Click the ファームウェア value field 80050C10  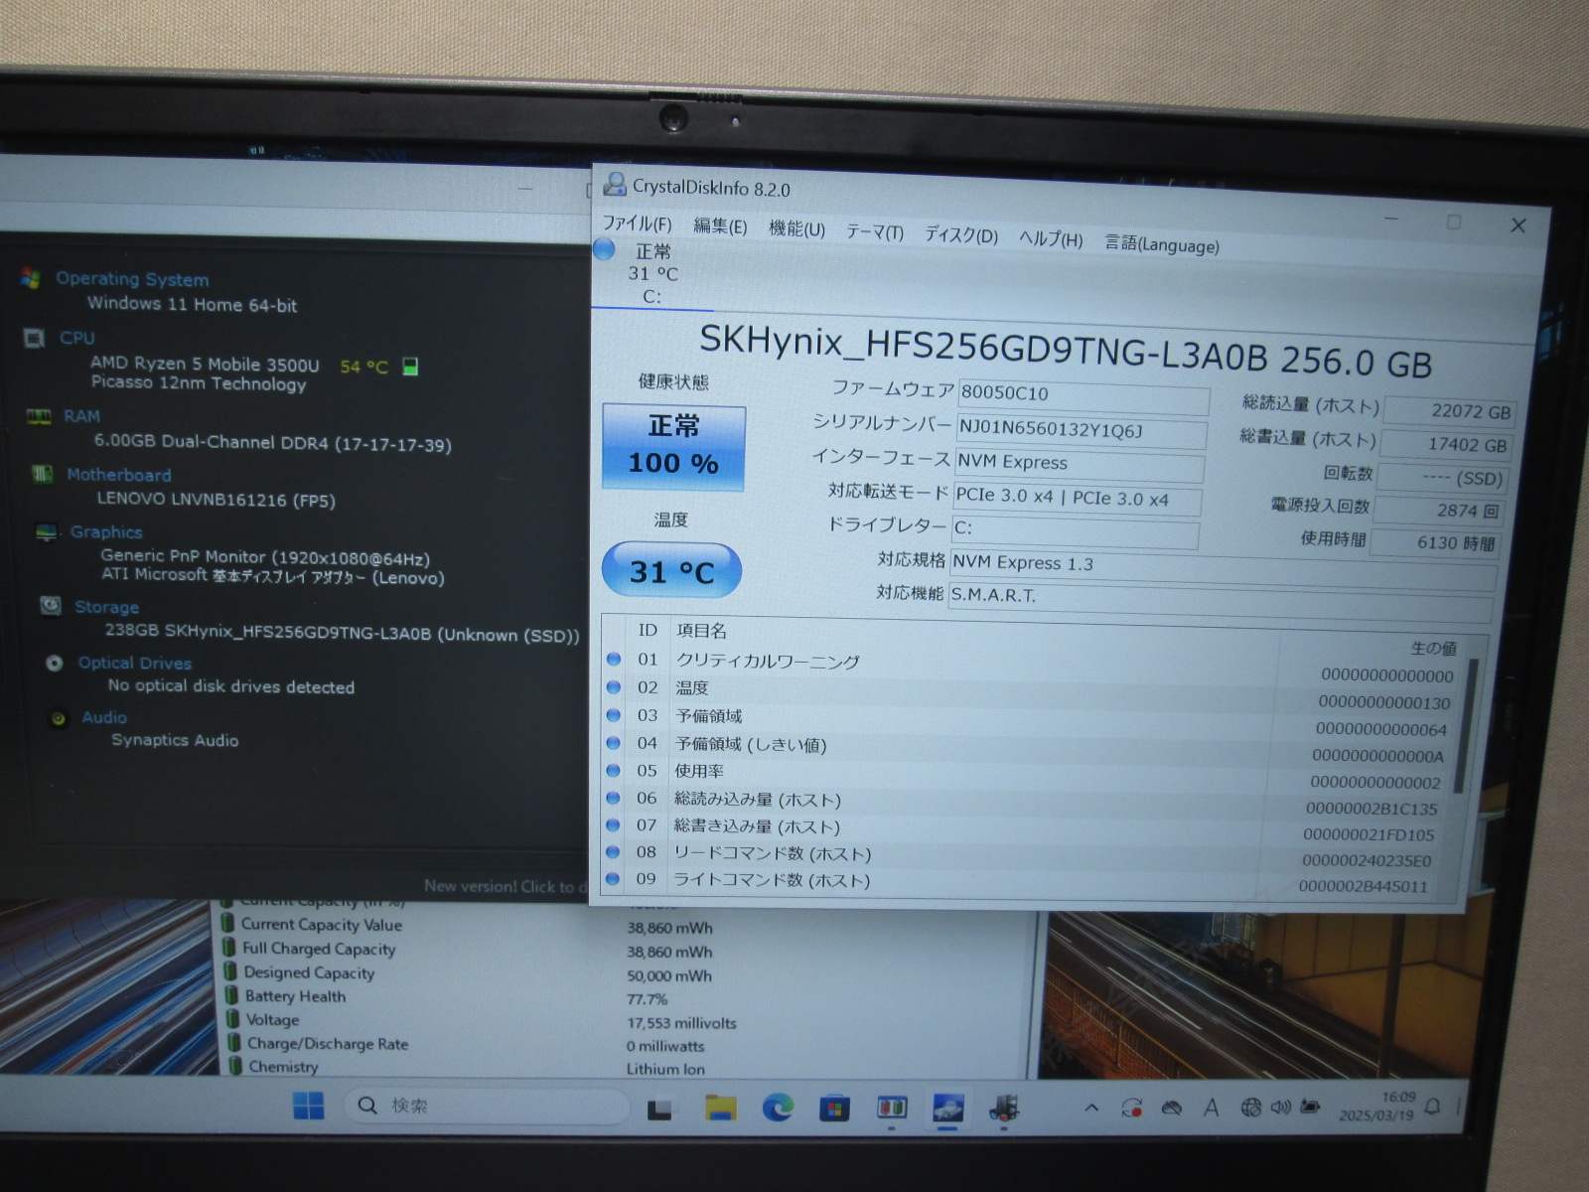tap(1083, 395)
